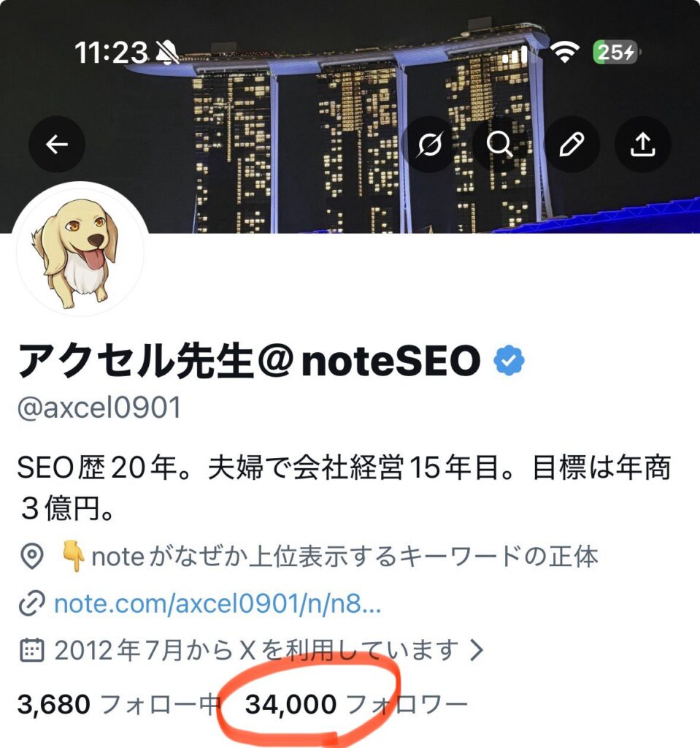Tap the pencil edit profile icon
Screen dimensions: 700x748
[572, 144]
